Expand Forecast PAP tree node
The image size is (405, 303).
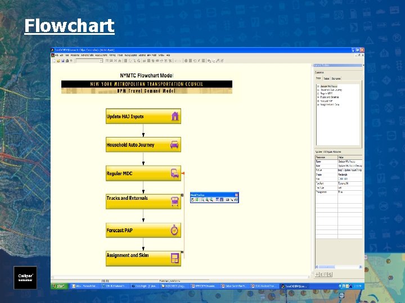[x=318, y=101]
